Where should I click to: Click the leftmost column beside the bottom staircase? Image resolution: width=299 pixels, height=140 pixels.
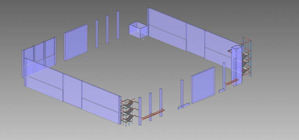(140, 111)
